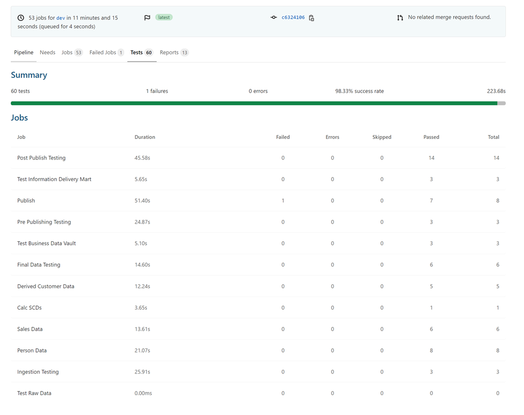524x415 pixels.
Task: Click the 25.91s duration value
Action: [x=142, y=372]
